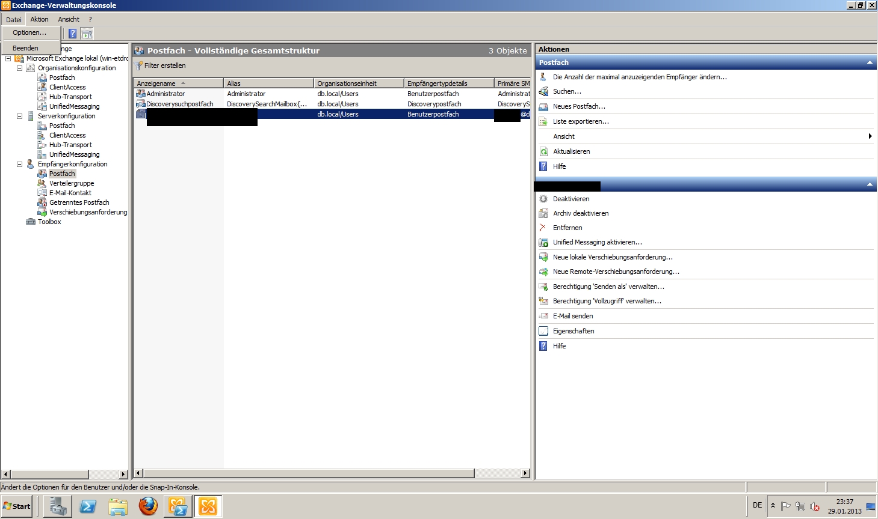Screen dimensions: 878x519
Task: Sort by Empfängertypdetails column header
Action: click(x=449, y=83)
